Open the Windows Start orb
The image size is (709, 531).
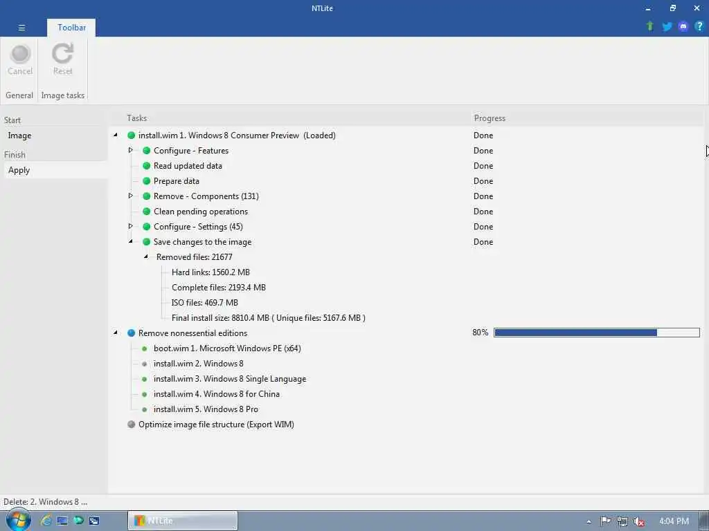click(18, 520)
